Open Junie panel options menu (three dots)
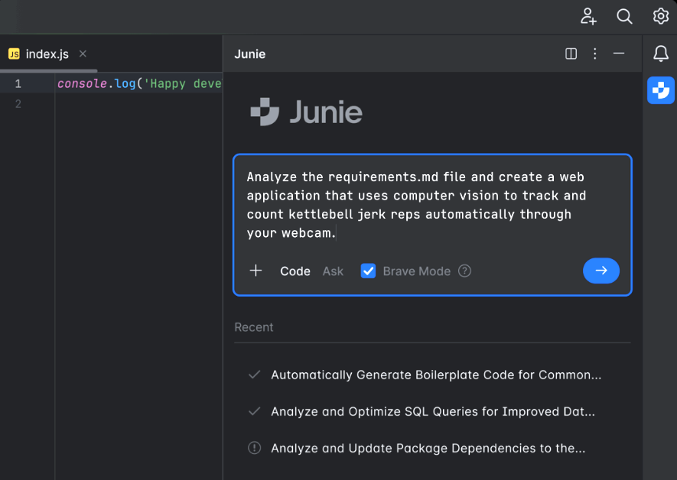Screen dimensions: 677x480 [x=595, y=54]
